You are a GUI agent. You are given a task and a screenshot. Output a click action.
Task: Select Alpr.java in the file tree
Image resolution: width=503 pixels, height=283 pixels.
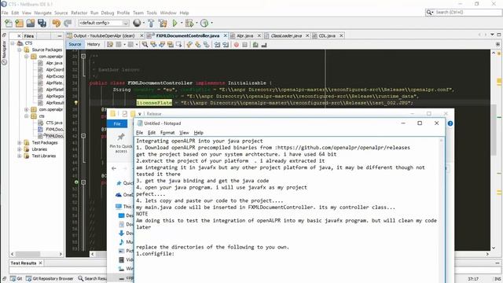54,63
